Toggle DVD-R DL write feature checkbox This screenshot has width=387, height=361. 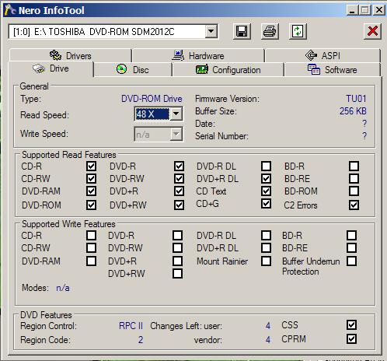(x=266, y=235)
